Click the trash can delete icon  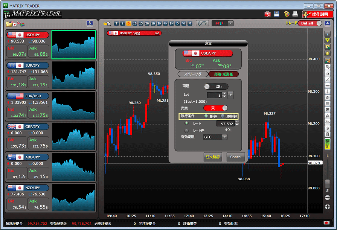(327, 134)
